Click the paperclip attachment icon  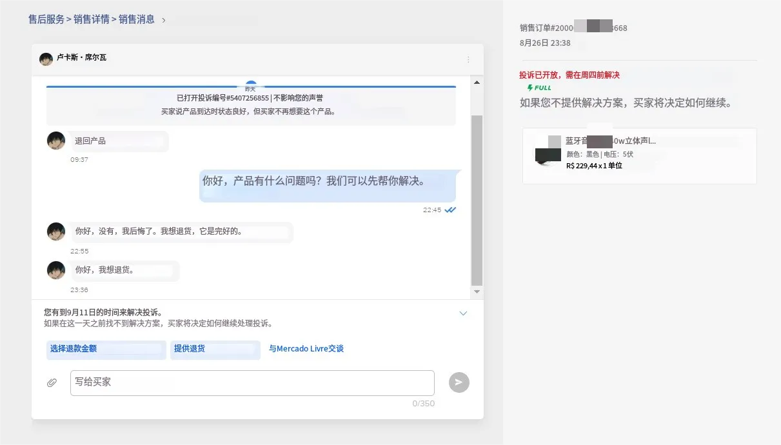coord(52,382)
